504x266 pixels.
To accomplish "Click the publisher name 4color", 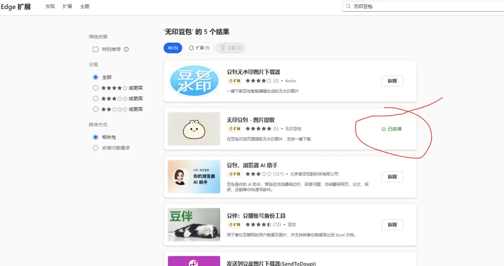I will [291, 81].
